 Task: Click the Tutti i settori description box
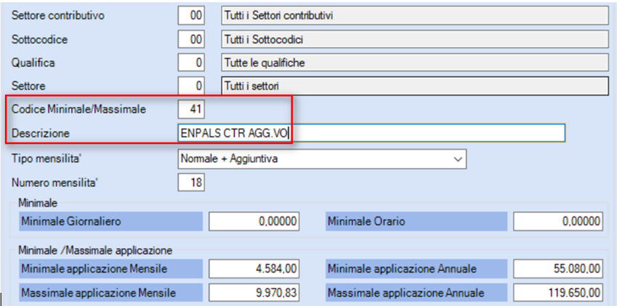coord(415,86)
